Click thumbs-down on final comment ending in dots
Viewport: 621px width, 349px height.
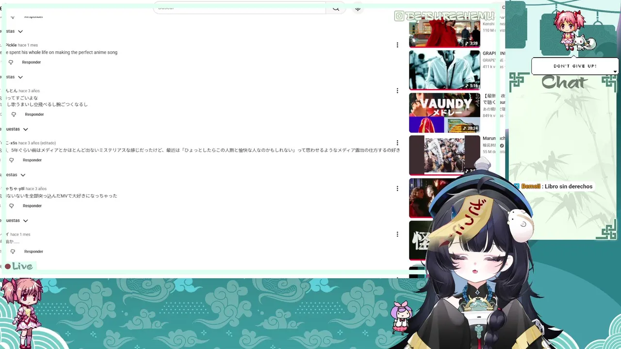pos(13,252)
